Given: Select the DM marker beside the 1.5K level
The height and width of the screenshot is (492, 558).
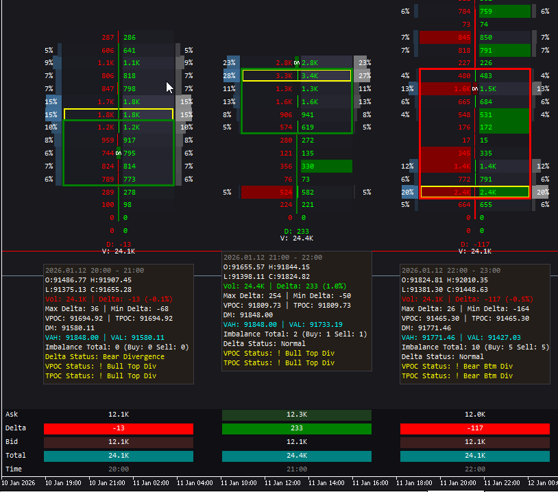Looking at the screenshot, I should (475, 89).
